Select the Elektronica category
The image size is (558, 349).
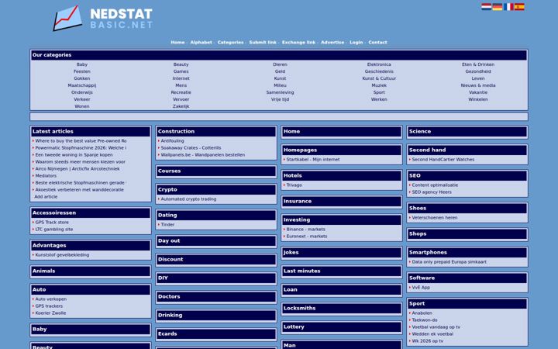click(x=379, y=64)
